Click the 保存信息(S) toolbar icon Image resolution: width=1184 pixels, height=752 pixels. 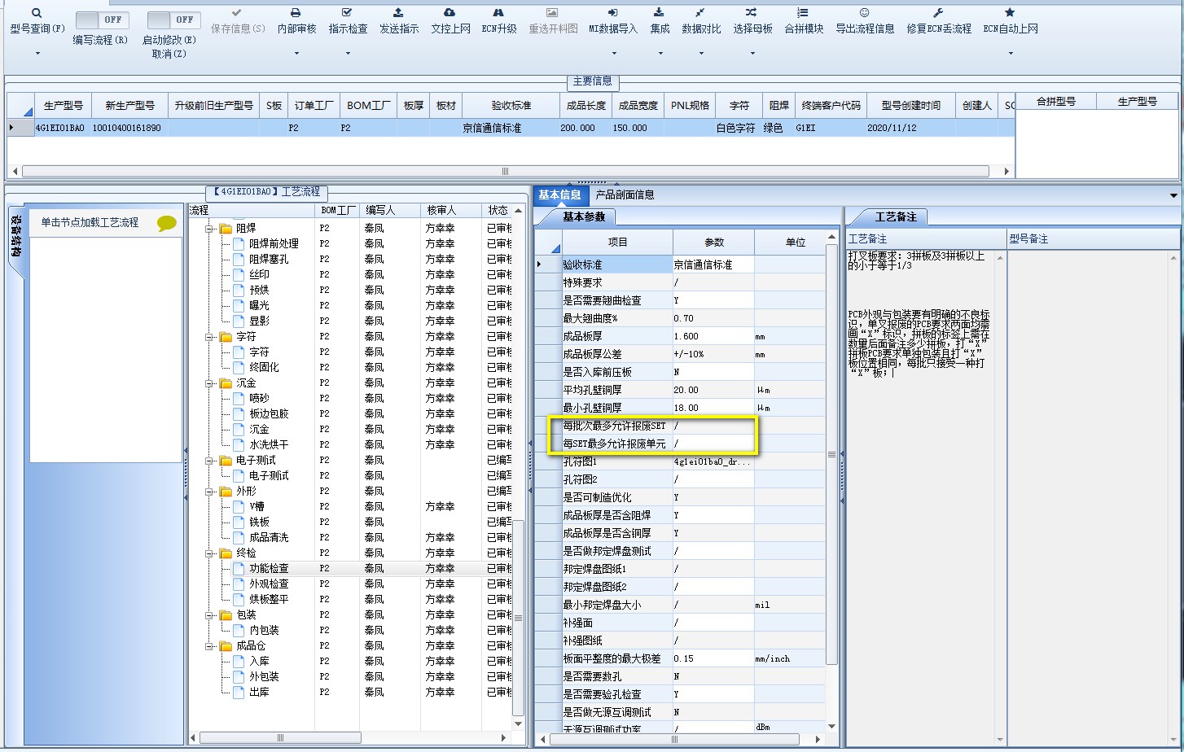(237, 14)
